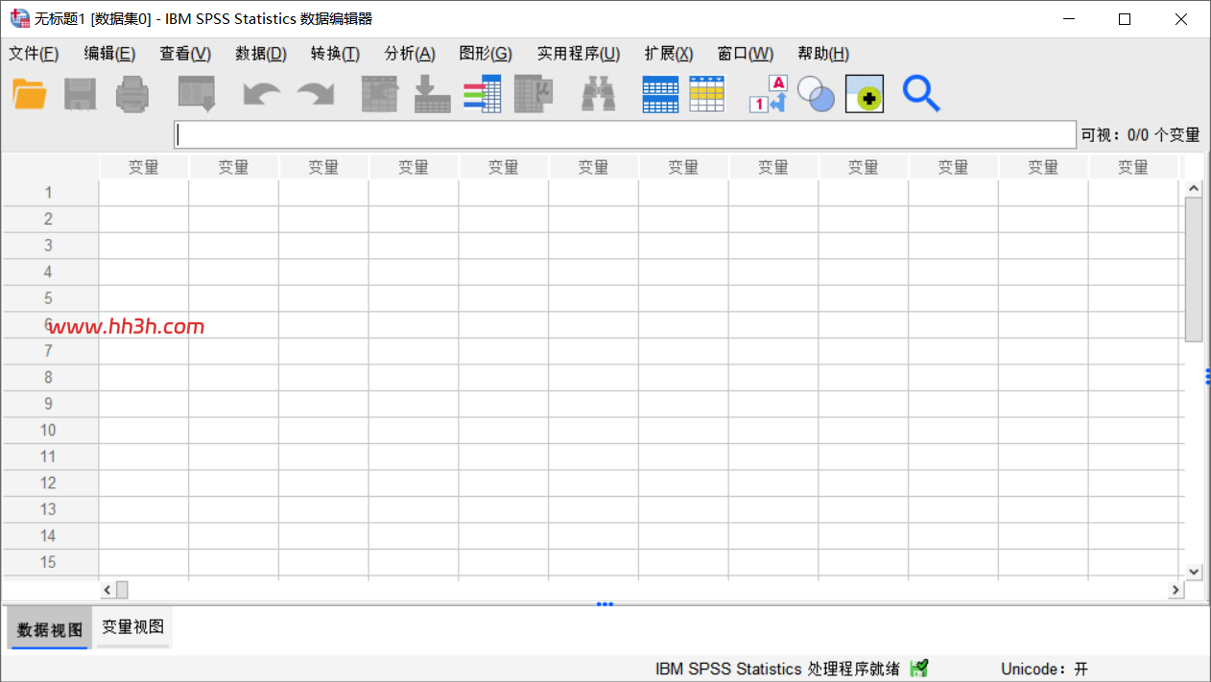Open the Recall recent dialogs icon
The image size is (1211, 682).
point(197,94)
